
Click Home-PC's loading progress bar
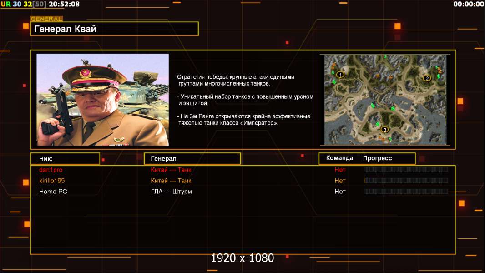[x=406, y=192]
